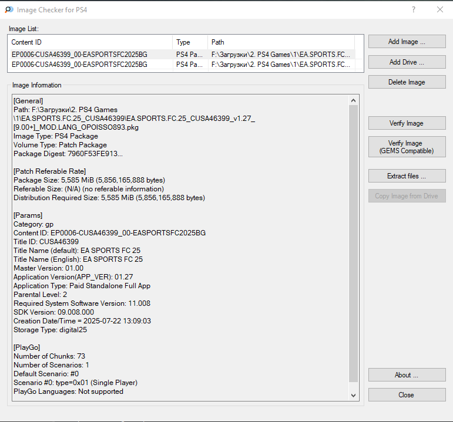Click the PlayGo Languages: Not supported line
Viewport: 453px width, 422px height.
pyautogui.click(x=69, y=391)
